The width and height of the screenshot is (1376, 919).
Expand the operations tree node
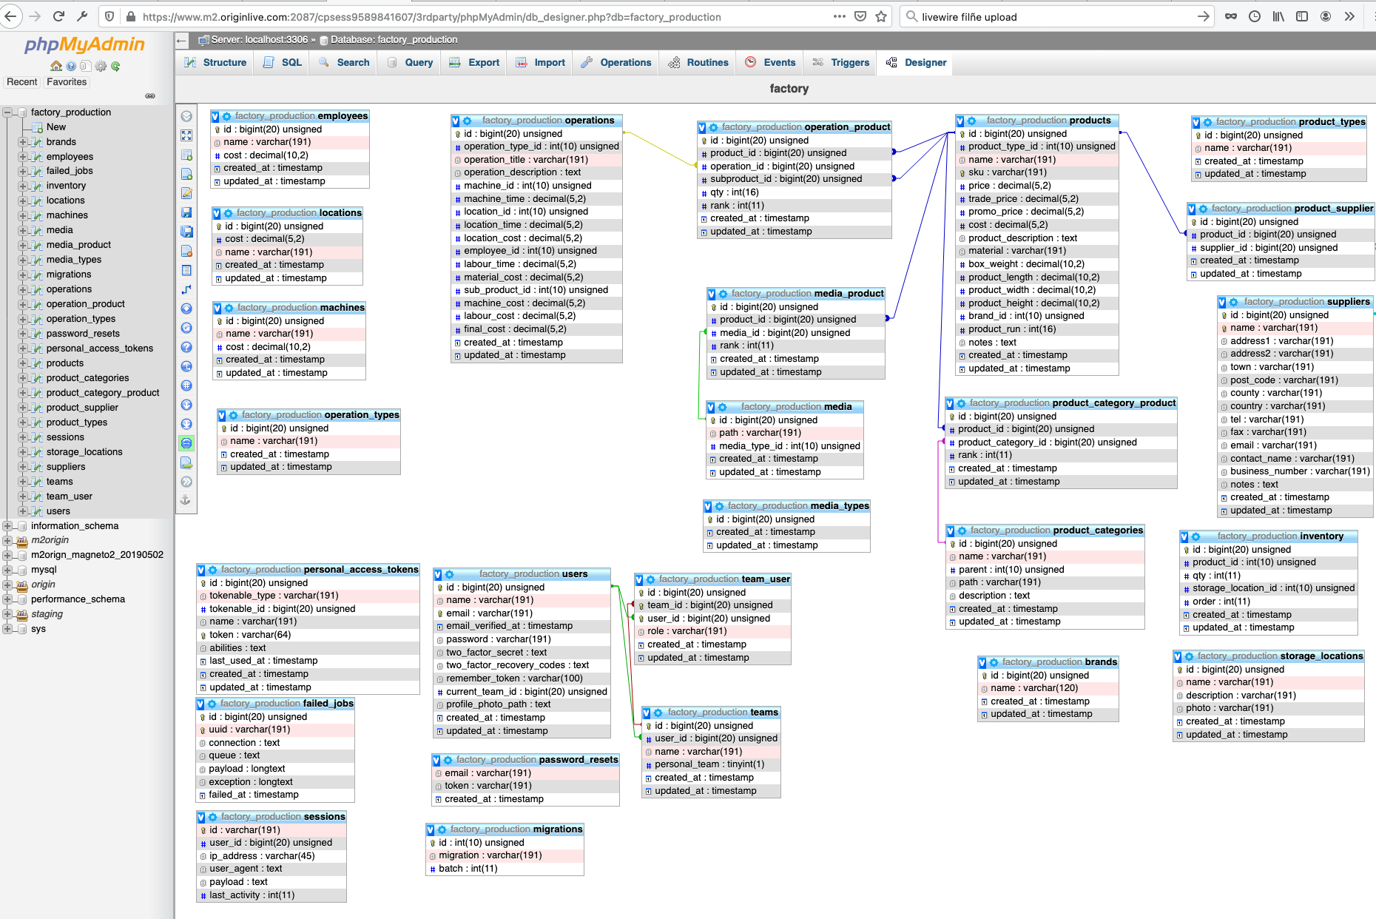coord(22,289)
